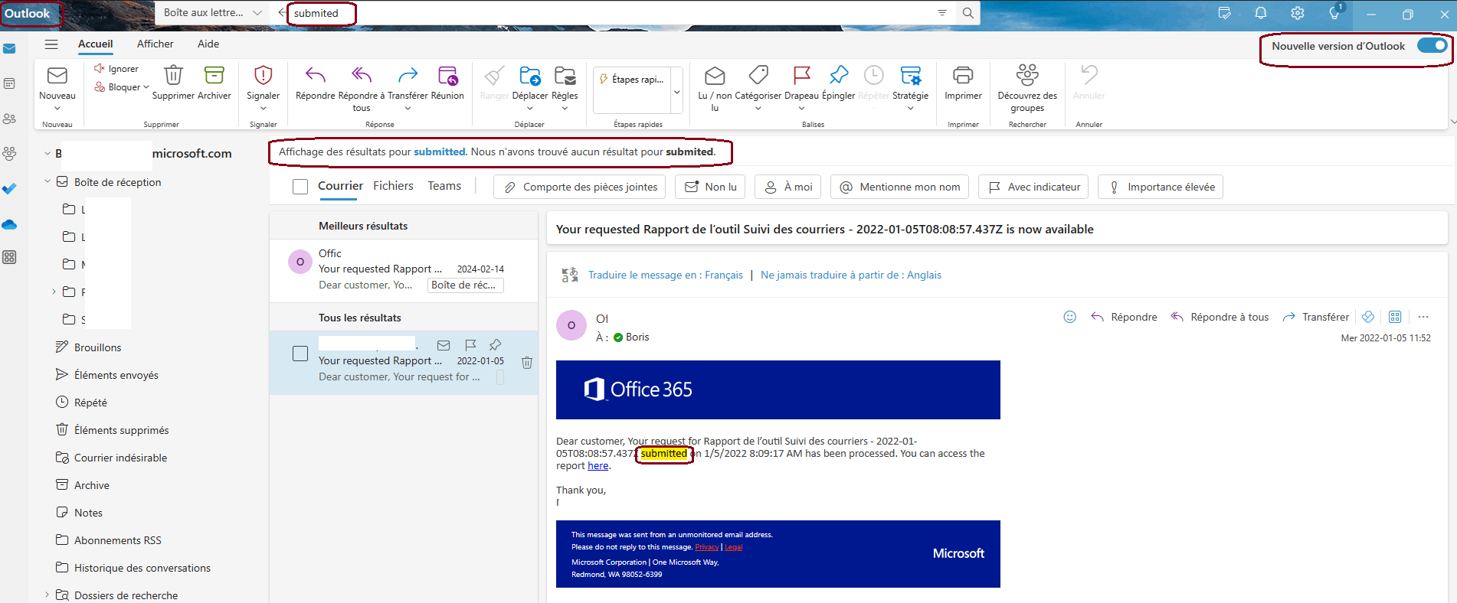Filter by Comporte des pièces jointes
The width and height of the screenshot is (1457, 603).
coord(580,187)
